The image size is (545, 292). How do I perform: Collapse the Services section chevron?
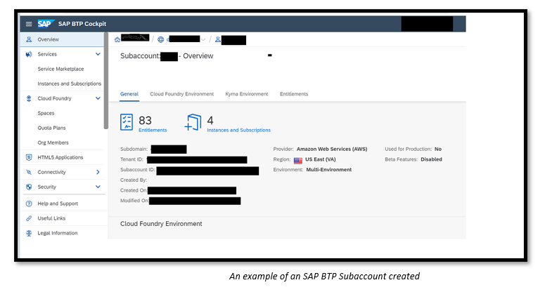pos(98,54)
